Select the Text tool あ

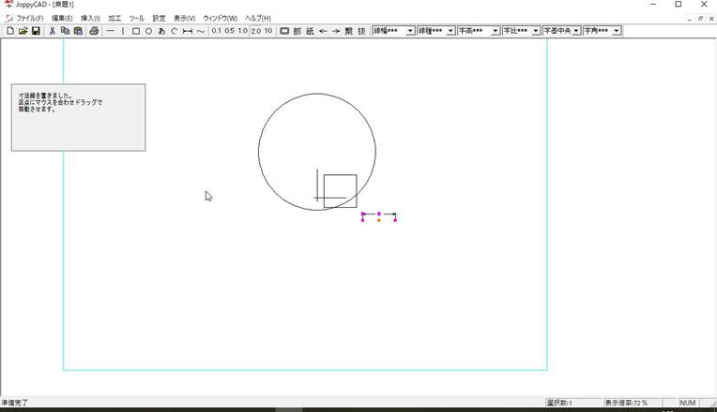click(x=161, y=31)
